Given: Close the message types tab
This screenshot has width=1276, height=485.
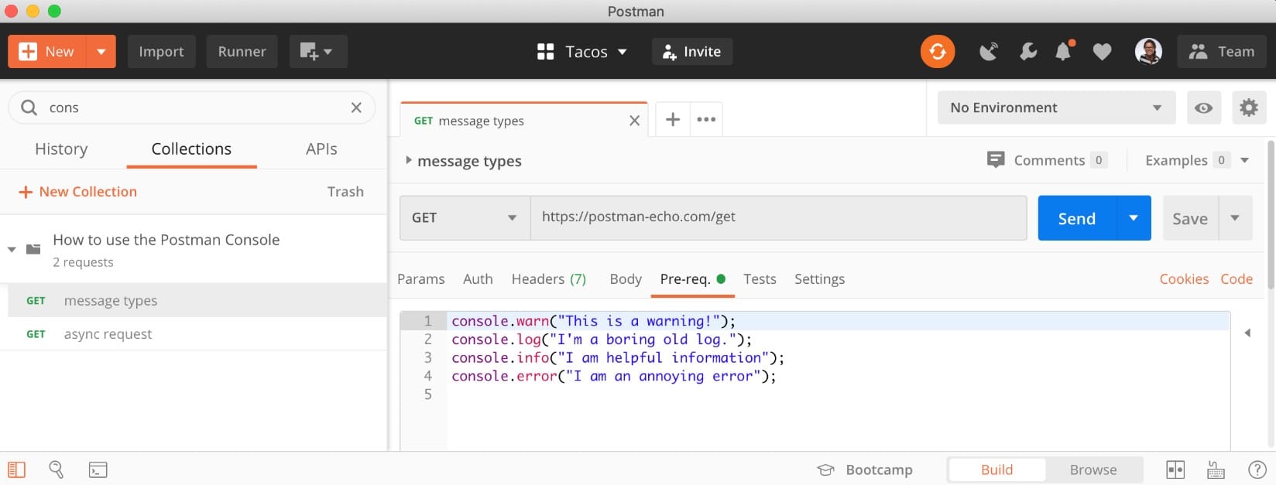Looking at the screenshot, I should [634, 121].
